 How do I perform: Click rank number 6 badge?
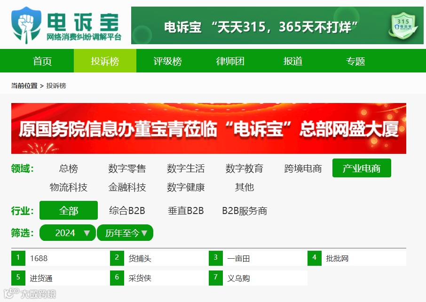tap(117, 278)
